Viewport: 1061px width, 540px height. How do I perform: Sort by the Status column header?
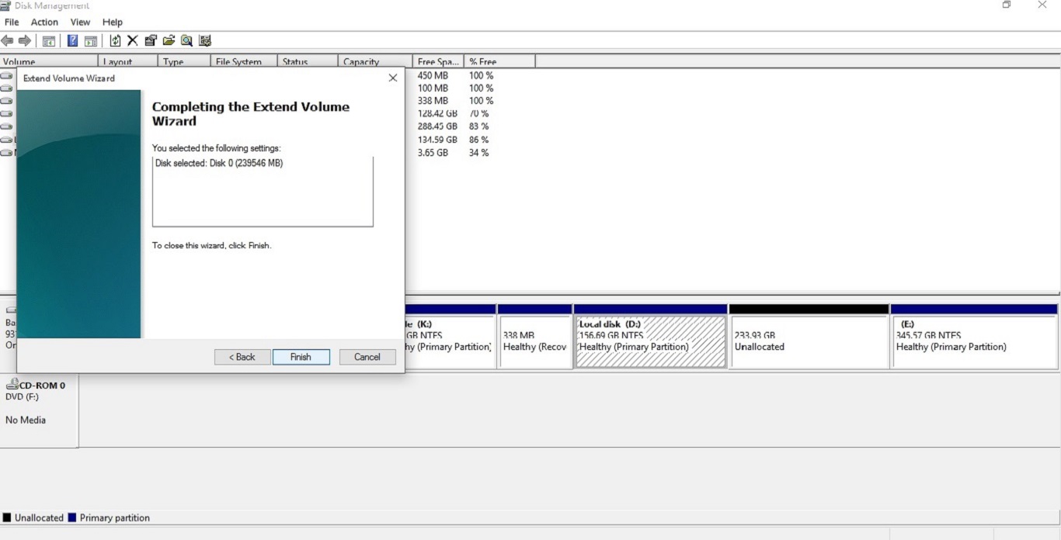pos(308,61)
